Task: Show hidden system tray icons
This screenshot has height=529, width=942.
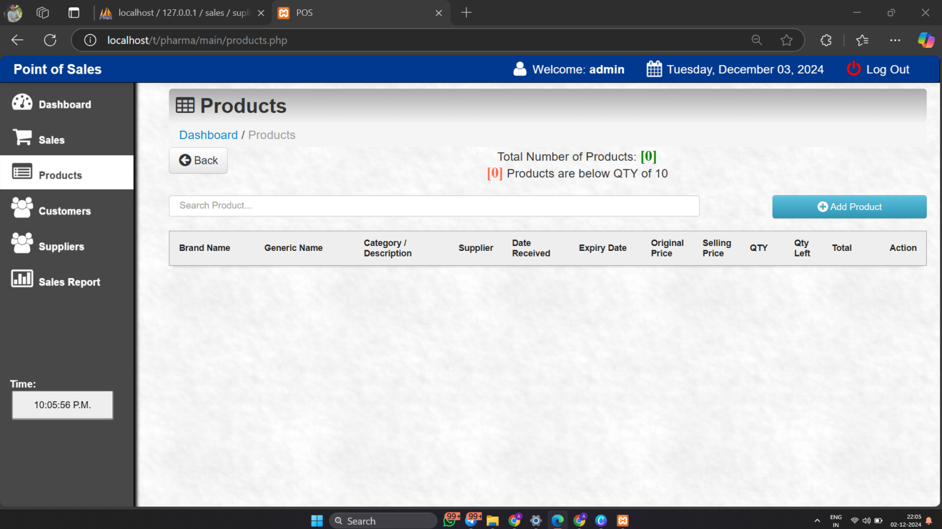Action: coord(817,520)
